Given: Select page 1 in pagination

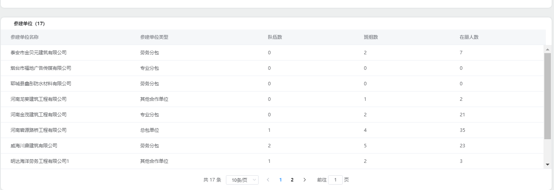Looking at the screenshot, I should pyautogui.click(x=280, y=180).
